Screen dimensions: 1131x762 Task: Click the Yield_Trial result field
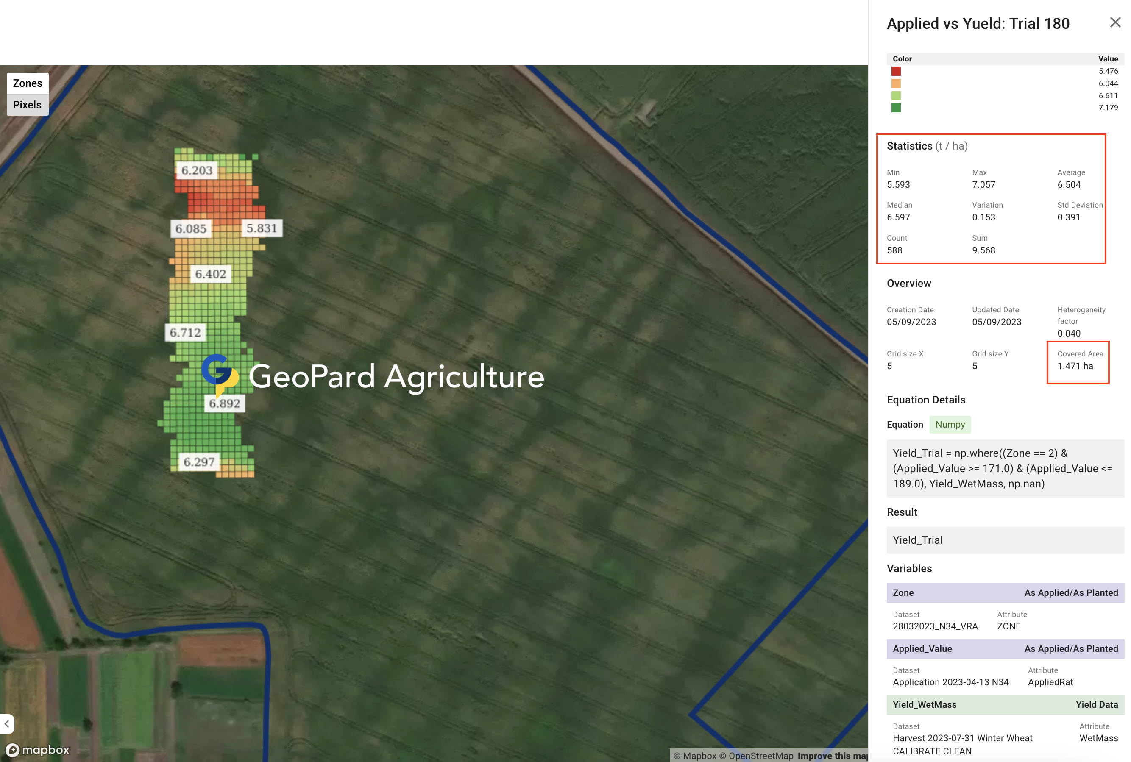point(1005,540)
